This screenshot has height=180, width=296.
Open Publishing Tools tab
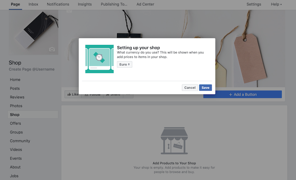pyautogui.click(x=114, y=4)
